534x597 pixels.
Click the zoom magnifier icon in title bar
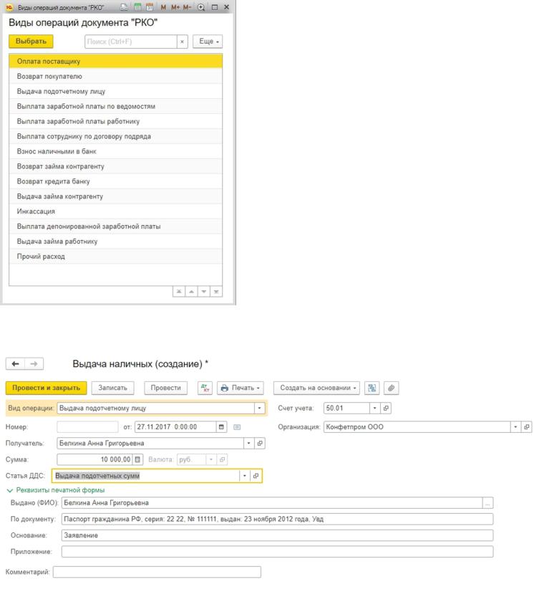pos(201,7)
